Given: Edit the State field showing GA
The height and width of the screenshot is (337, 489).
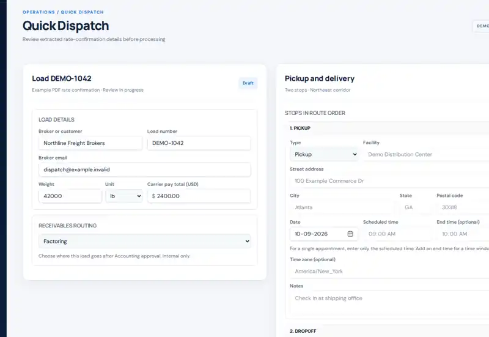Looking at the screenshot, I should click(416, 207).
